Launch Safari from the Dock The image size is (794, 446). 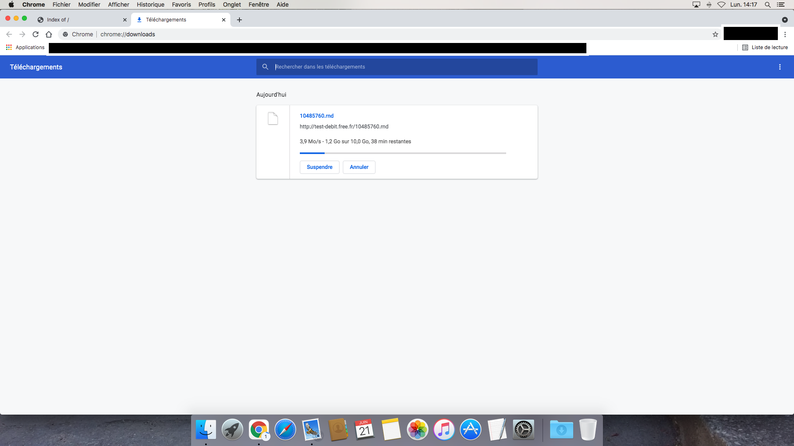point(285,430)
